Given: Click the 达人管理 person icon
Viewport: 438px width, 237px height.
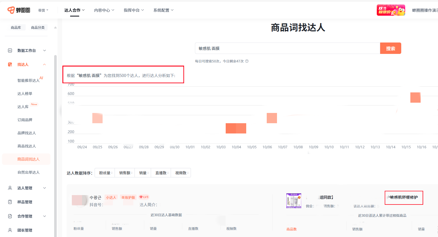Looking at the screenshot, I should pyautogui.click(x=10, y=188).
